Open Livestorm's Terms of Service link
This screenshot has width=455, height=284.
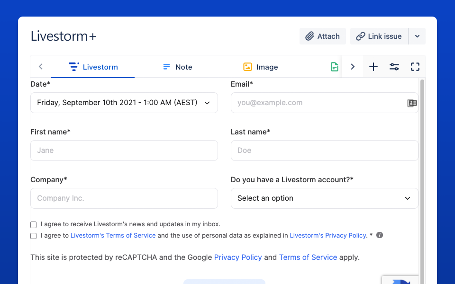pyautogui.click(x=113, y=235)
